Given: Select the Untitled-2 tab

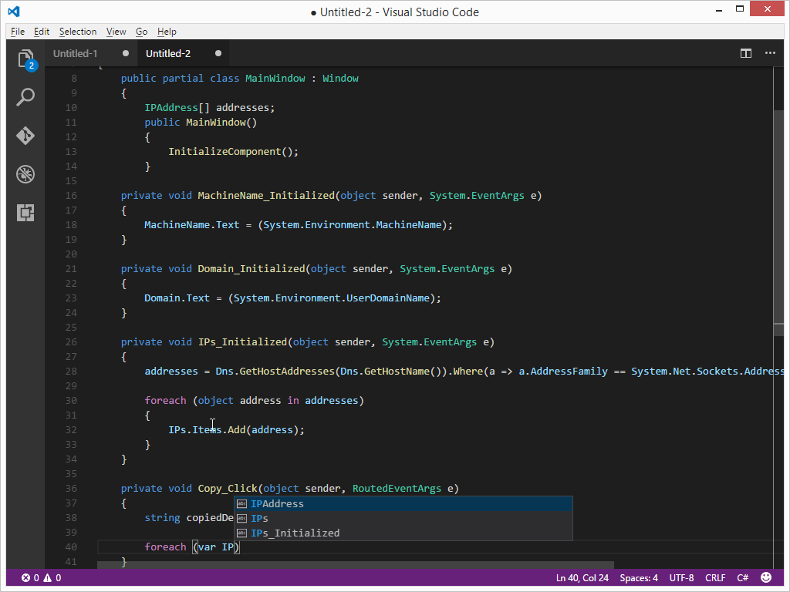Looking at the screenshot, I should [168, 53].
